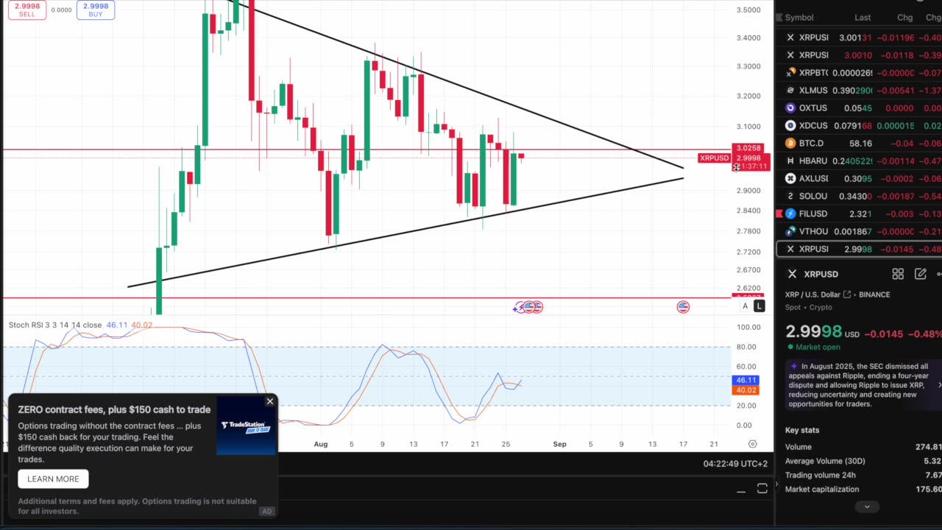Click the red SELL 2.9998 button

tap(26, 10)
